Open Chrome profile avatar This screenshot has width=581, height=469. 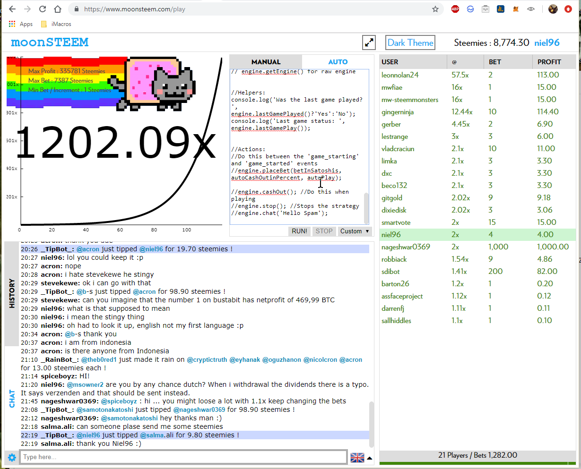point(553,9)
